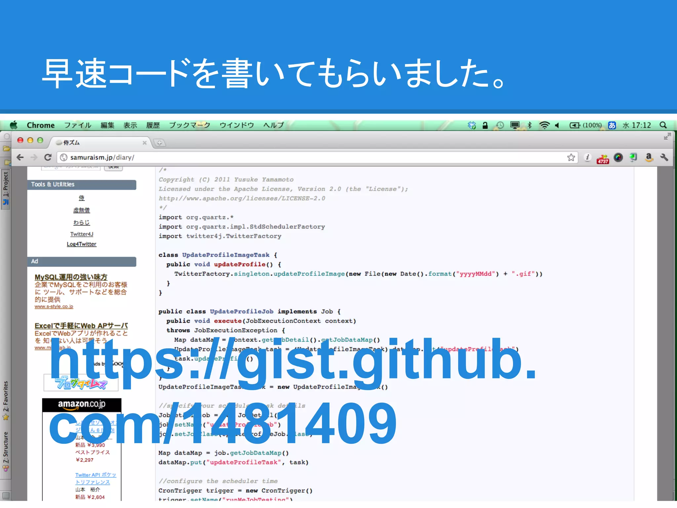Viewport: 677px width, 508px height.
Task: Bookmark page with the star icon
Action: click(571, 157)
